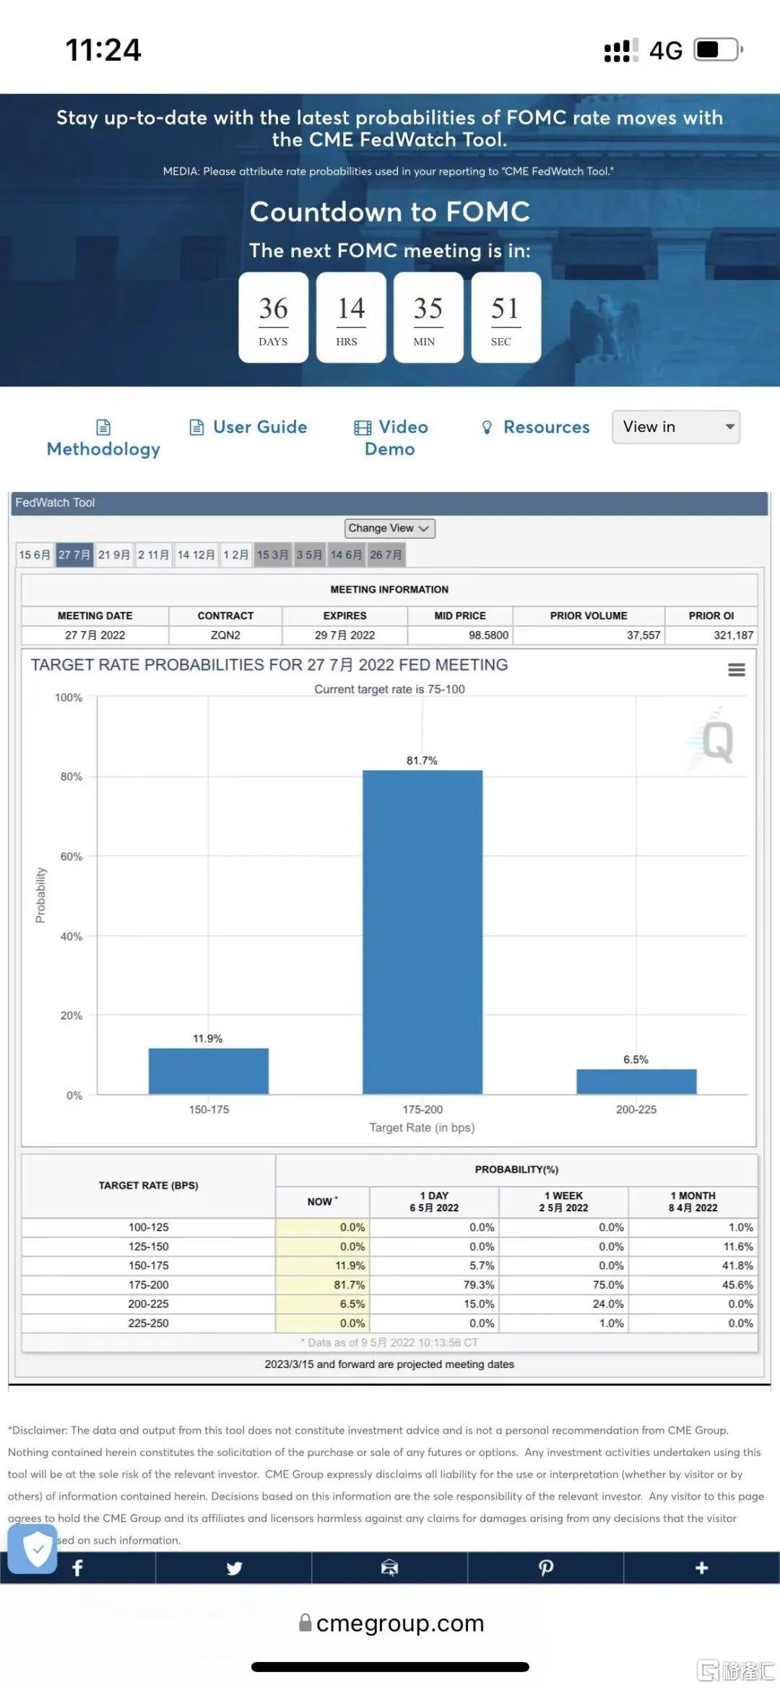This screenshot has height=1688, width=780.
Task: Click the Resources lightbulb icon
Action: 487,428
